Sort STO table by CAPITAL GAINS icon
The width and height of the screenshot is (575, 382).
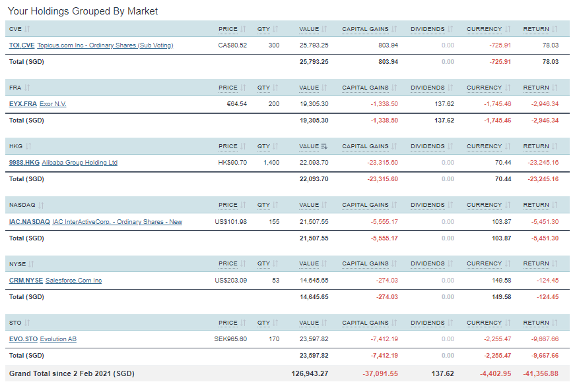pos(394,323)
